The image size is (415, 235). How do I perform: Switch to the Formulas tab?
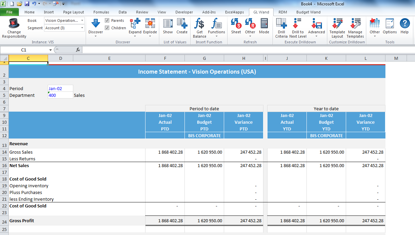click(x=101, y=12)
